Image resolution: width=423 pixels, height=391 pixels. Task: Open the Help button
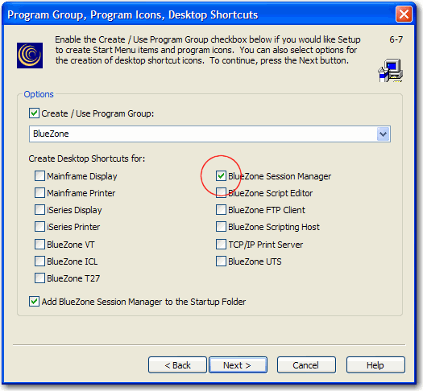pyautogui.click(x=375, y=365)
